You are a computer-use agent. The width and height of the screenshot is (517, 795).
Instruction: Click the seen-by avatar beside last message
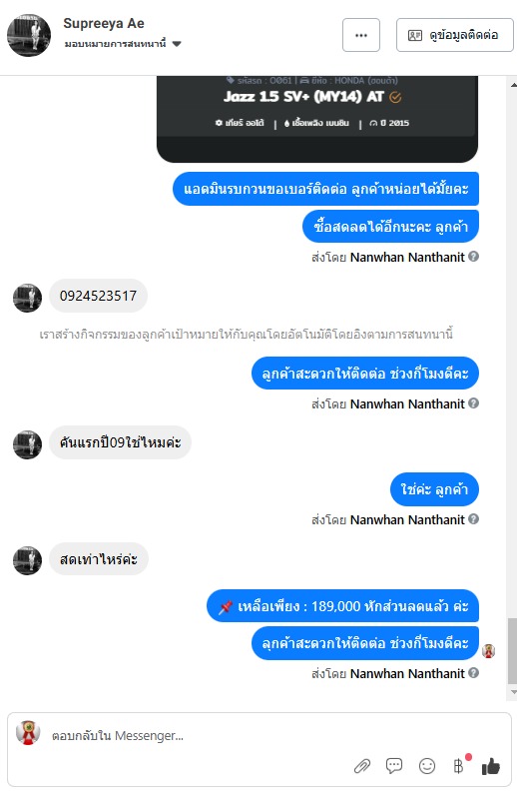(x=489, y=650)
